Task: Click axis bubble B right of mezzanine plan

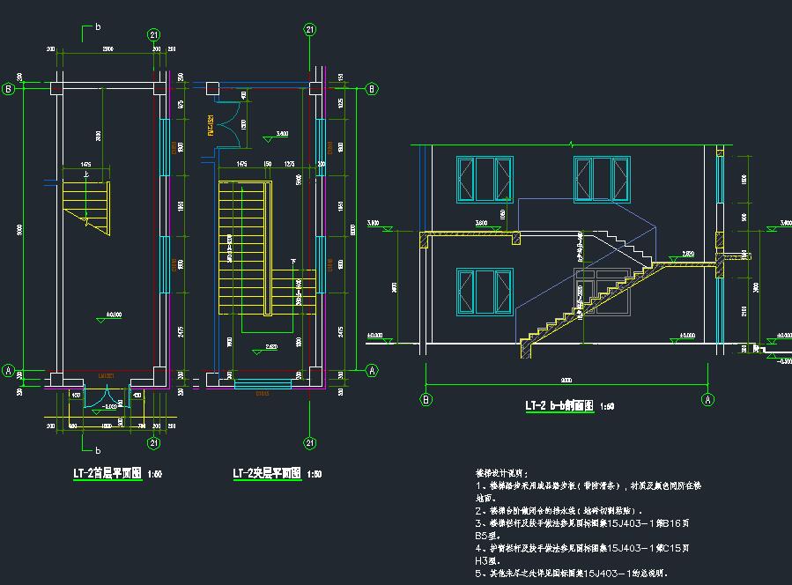Action: (372, 89)
